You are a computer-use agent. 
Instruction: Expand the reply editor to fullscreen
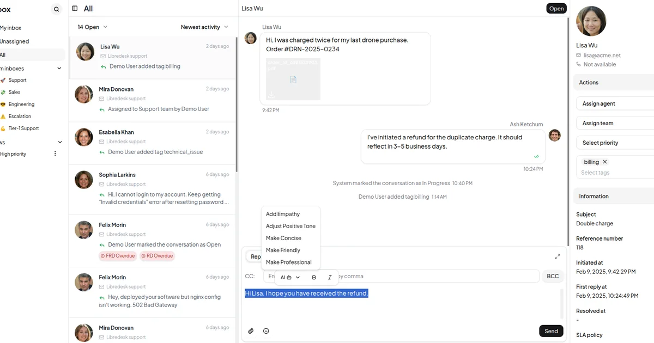click(558, 256)
